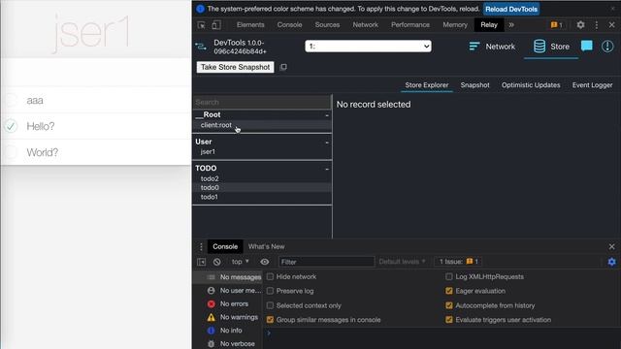Click Take Store Snapshot button
The image size is (621, 349).
pos(235,67)
